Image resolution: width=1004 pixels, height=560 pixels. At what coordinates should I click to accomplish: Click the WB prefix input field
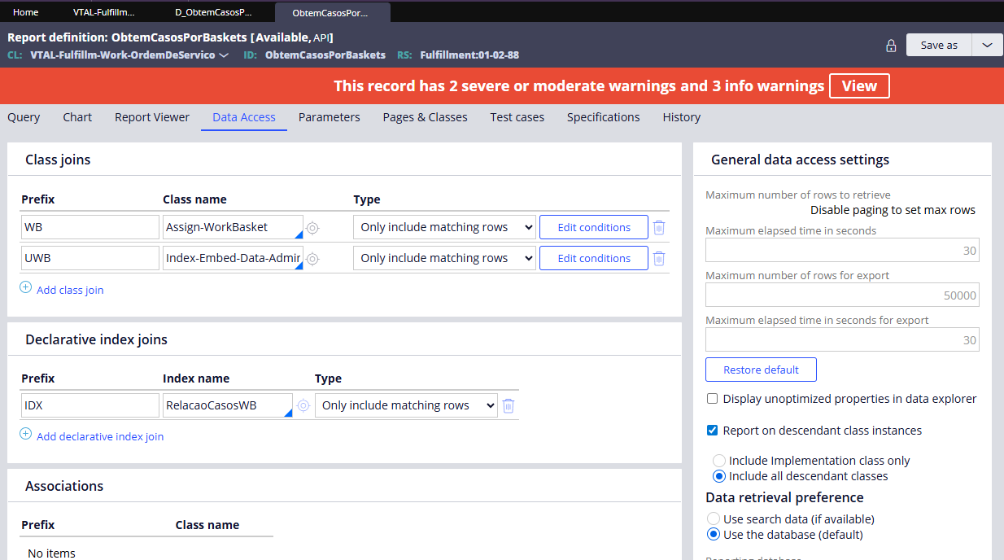(89, 227)
